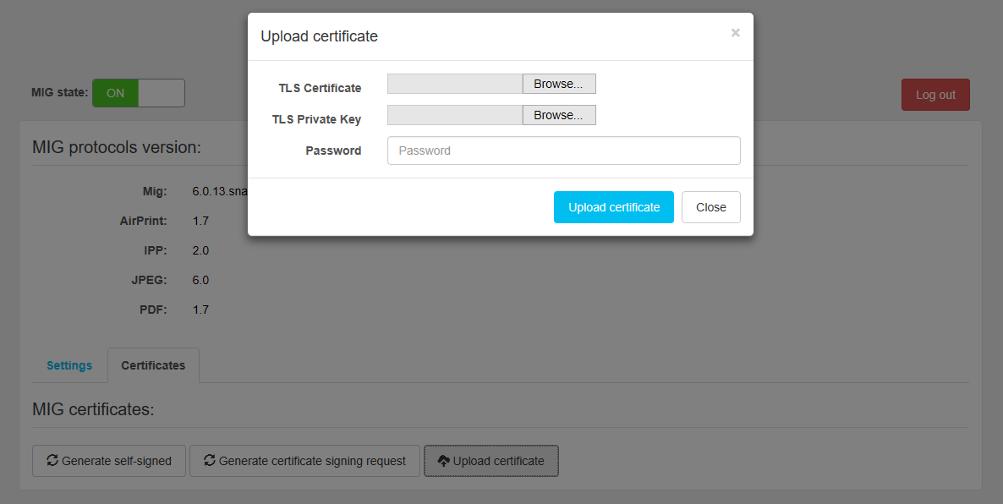1003x504 pixels.
Task: Click Upload certificate text under MIG certificates
Action: (499, 461)
